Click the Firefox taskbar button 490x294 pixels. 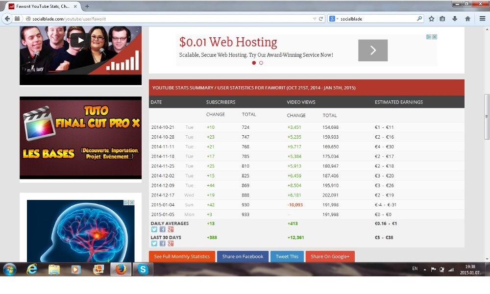tap(121, 269)
